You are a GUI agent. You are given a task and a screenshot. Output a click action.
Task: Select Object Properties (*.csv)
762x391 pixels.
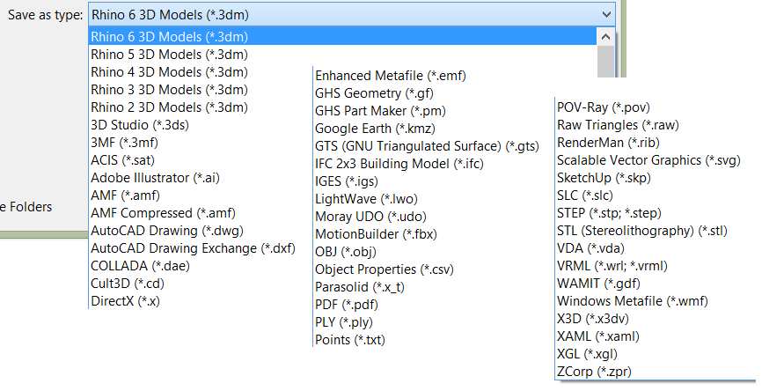[384, 269]
